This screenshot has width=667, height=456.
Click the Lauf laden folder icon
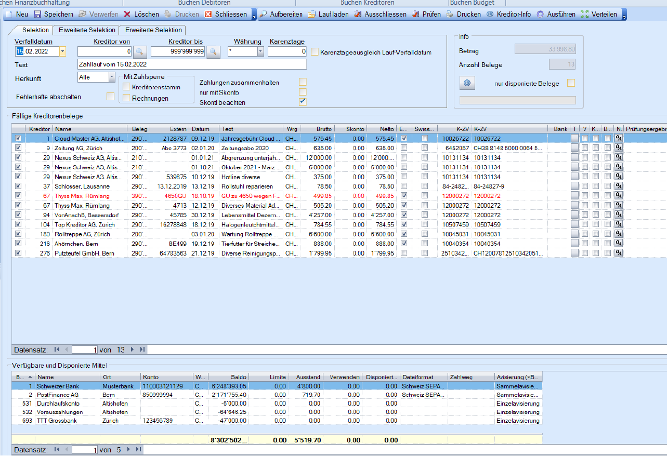(311, 15)
